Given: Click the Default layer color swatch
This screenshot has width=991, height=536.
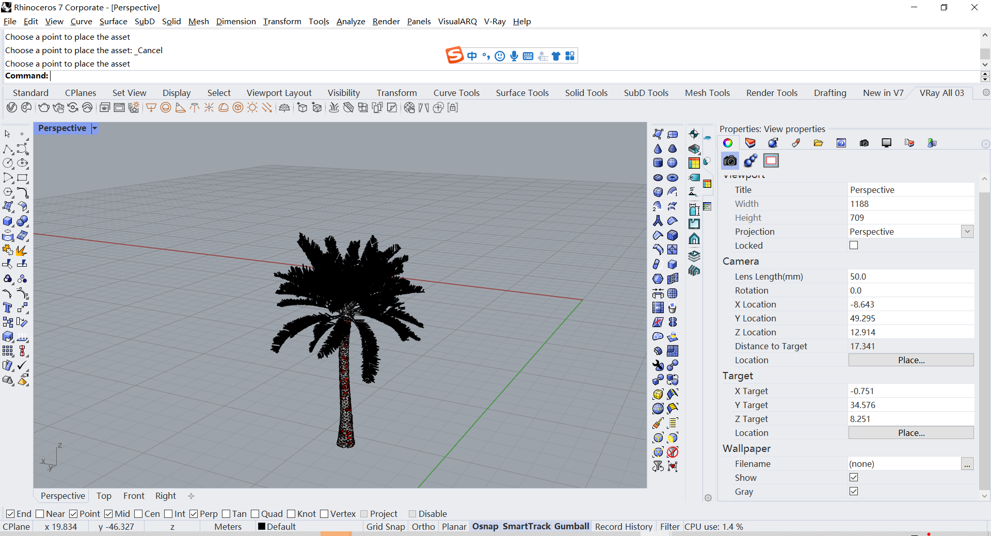Looking at the screenshot, I should (262, 527).
